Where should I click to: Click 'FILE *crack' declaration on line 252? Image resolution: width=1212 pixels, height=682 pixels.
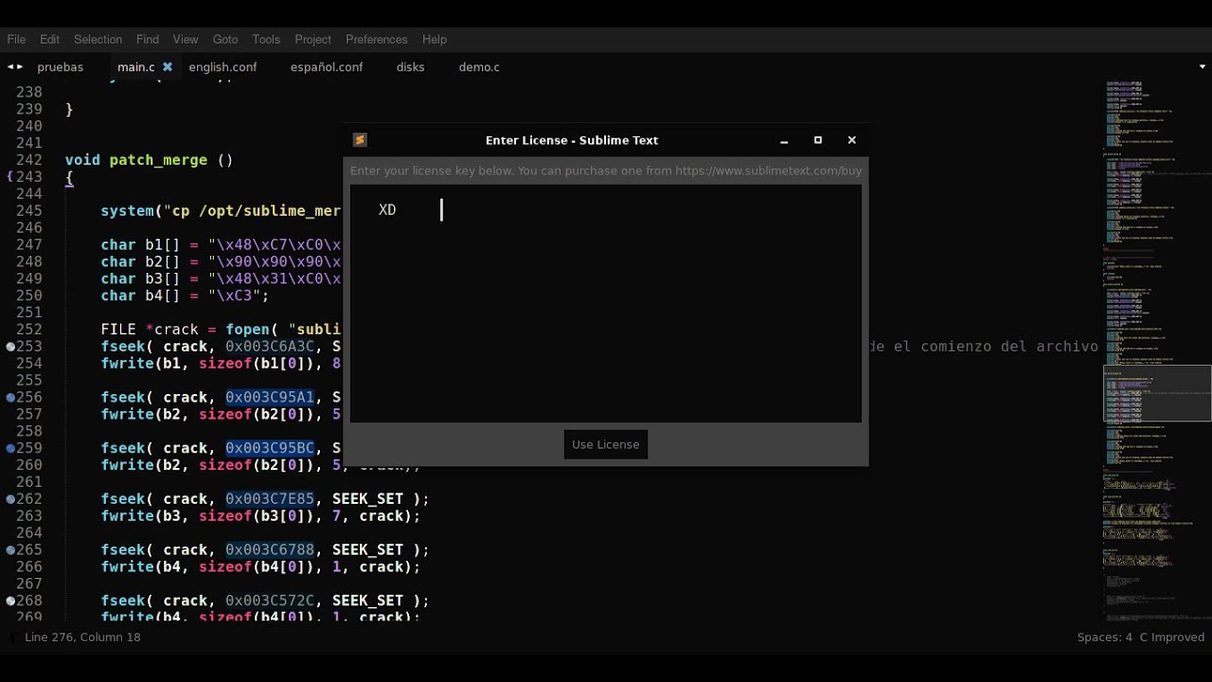tap(150, 330)
